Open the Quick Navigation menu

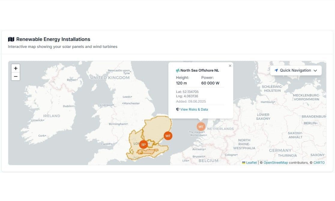click(295, 70)
